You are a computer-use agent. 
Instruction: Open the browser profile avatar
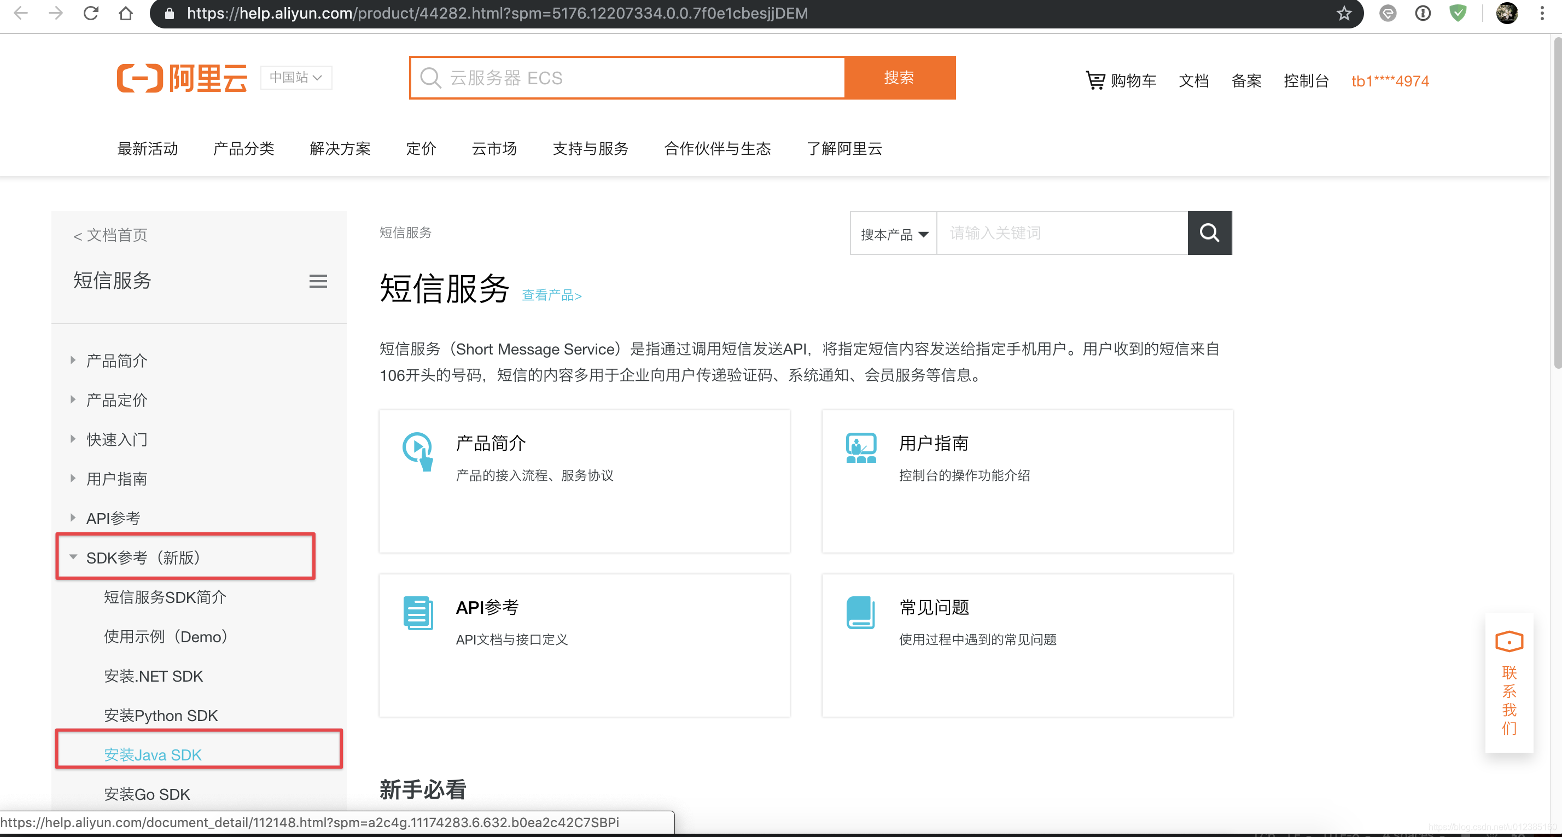[1507, 13]
